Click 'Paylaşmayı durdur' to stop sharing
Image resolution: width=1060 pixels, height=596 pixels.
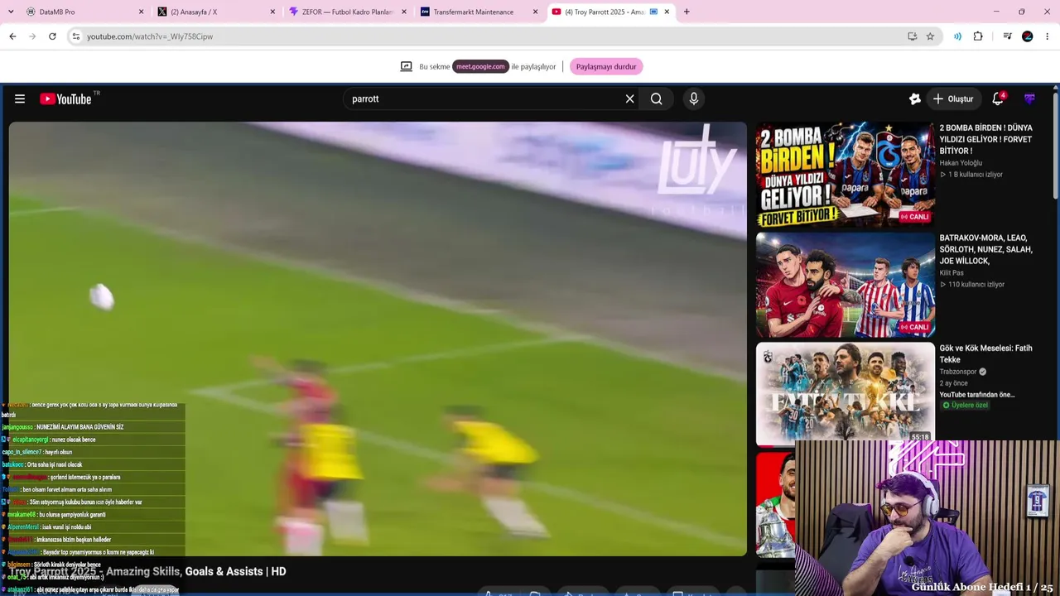coord(606,67)
